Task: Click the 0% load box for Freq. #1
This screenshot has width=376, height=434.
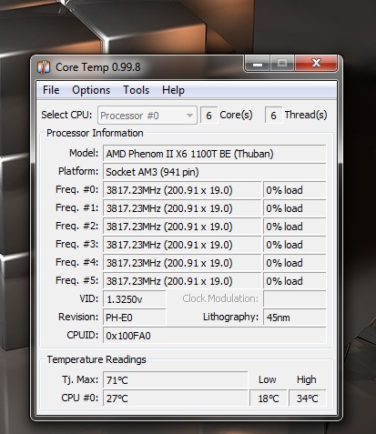Action: (x=294, y=208)
